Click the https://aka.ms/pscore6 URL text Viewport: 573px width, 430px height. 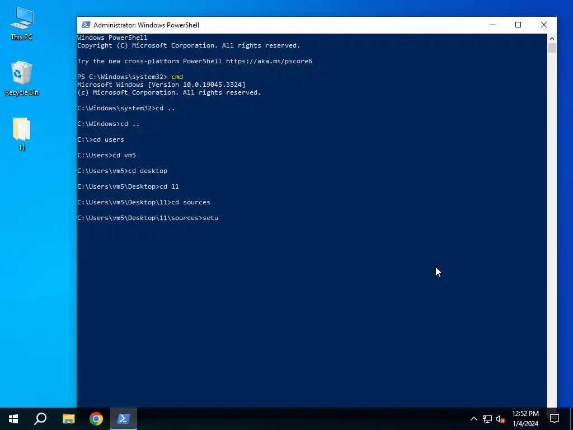coord(269,61)
